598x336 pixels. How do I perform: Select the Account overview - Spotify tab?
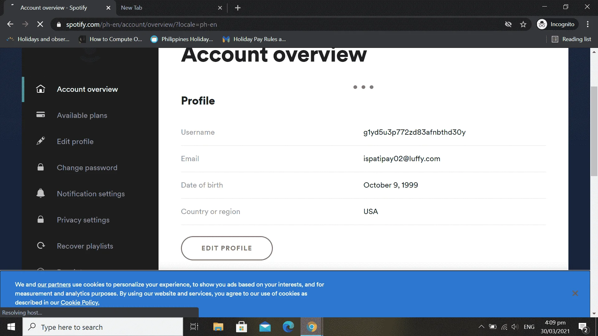tap(59, 8)
